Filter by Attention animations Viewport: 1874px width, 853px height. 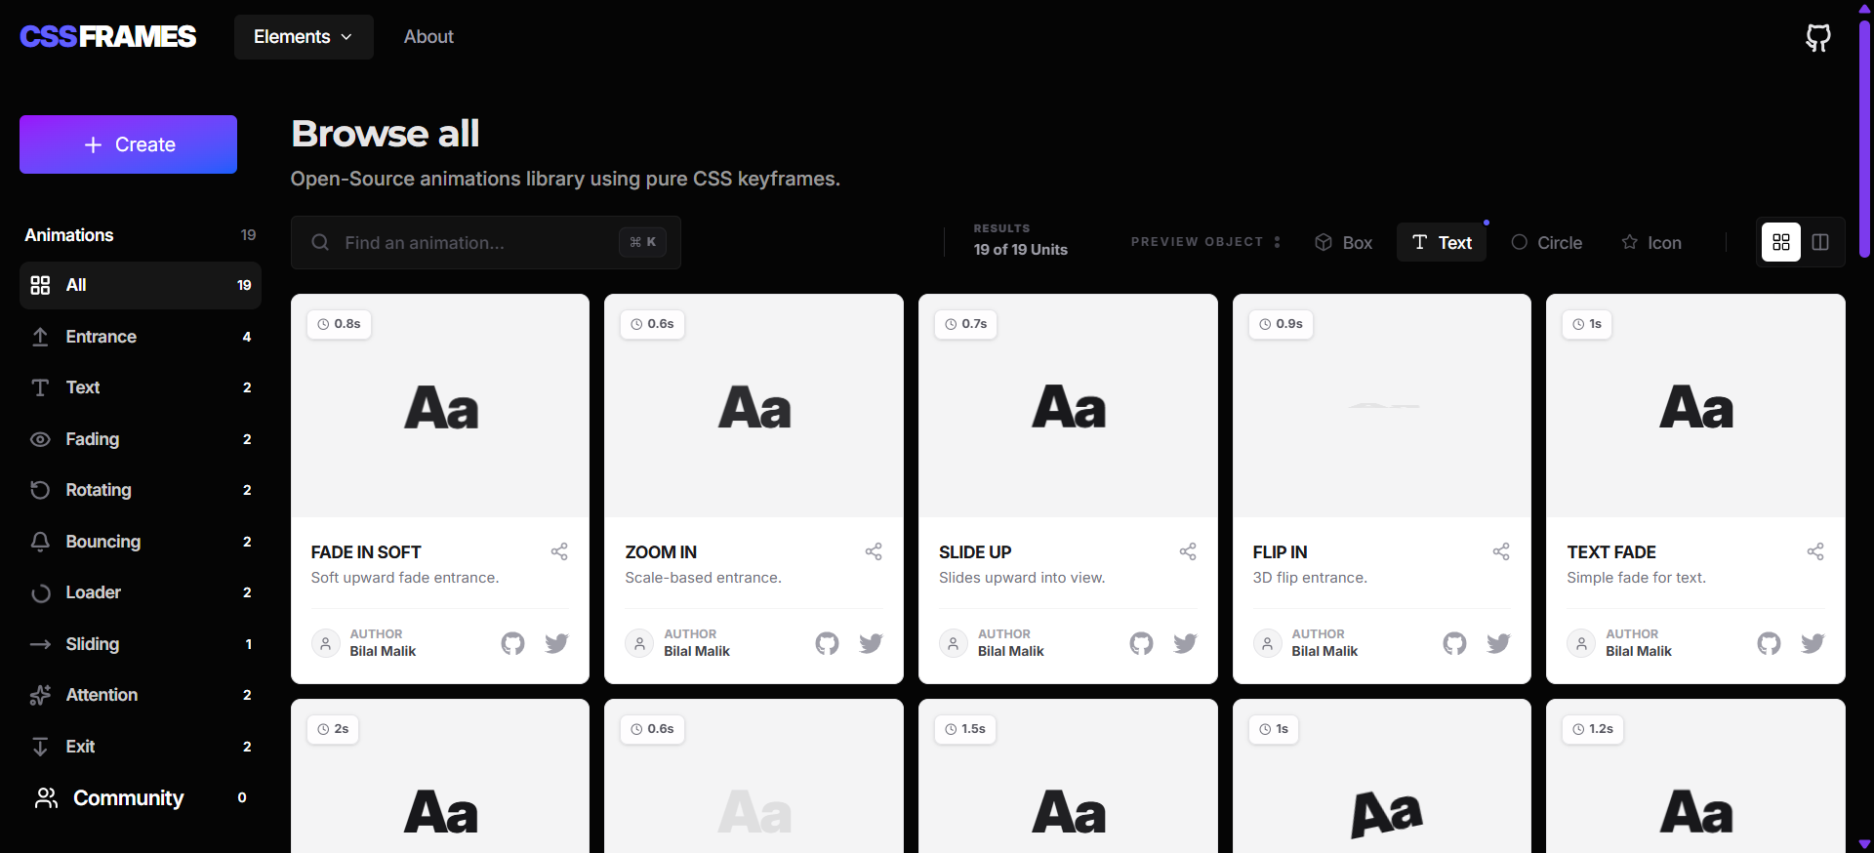[141, 695]
